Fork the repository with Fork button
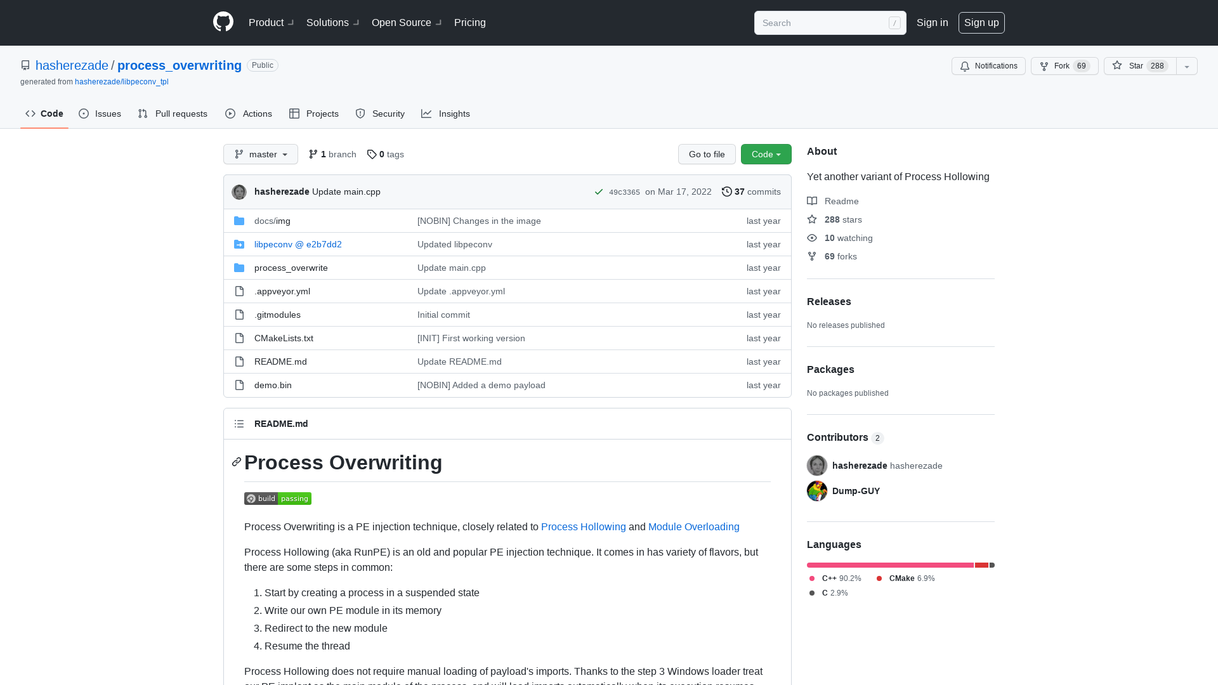 (x=1064, y=66)
